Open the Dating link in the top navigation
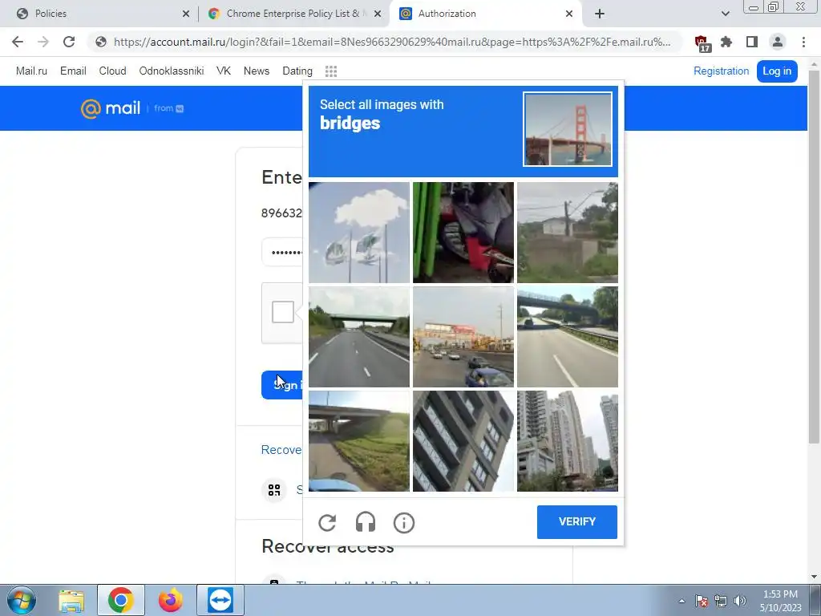The width and height of the screenshot is (821, 616). click(x=297, y=71)
